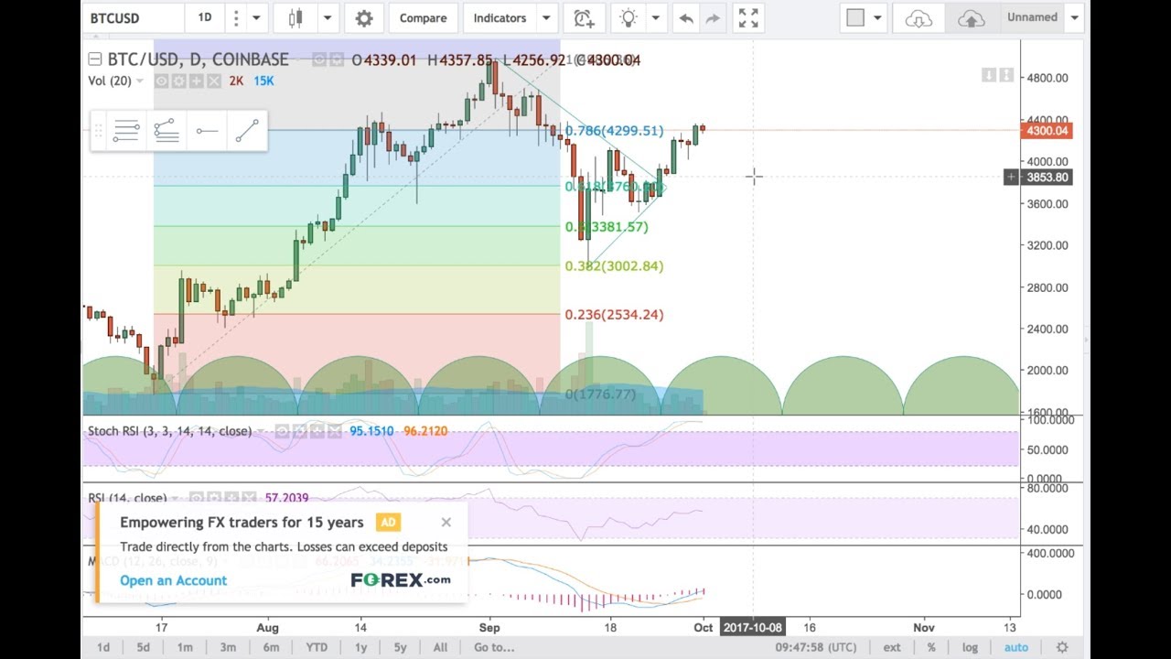The width and height of the screenshot is (1171, 659).
Task: Click the plus marker on price axis
Action: tap(1011, 177)
